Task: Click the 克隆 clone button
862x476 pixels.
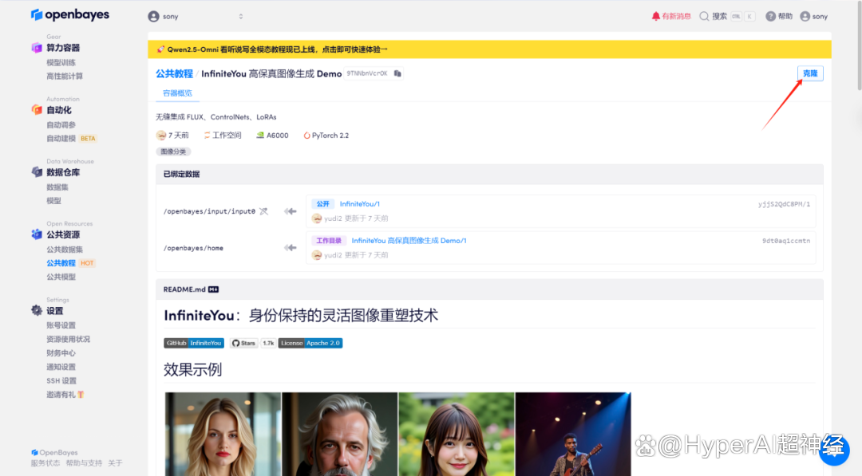Action: [x=810, y=73]
